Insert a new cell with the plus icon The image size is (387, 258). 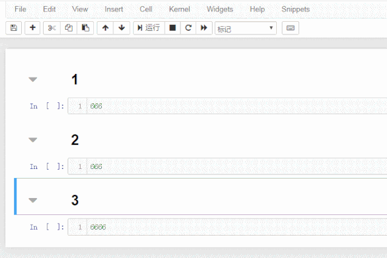[x=32, y=28]
